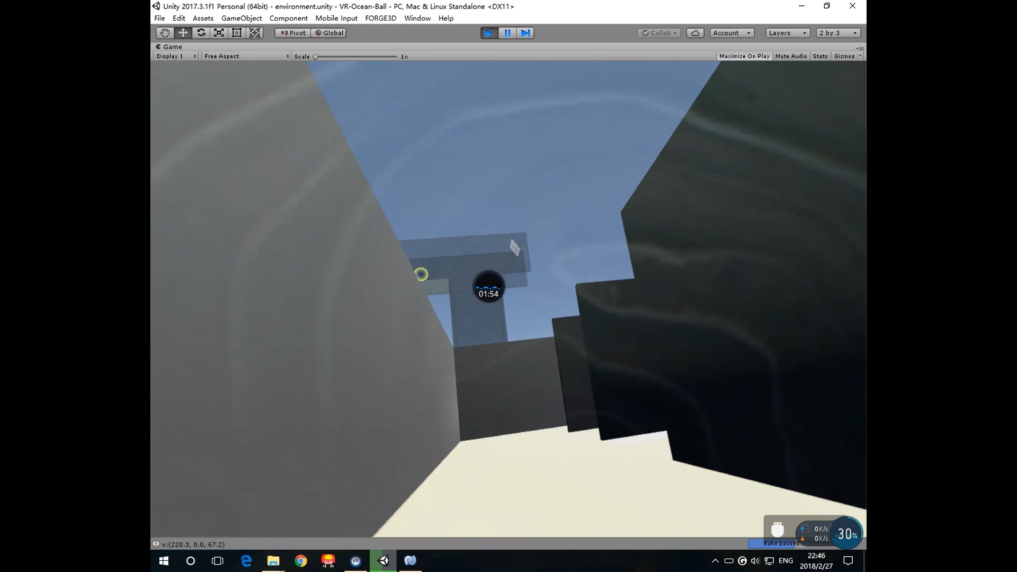Expand the Free Aspect dropdown

coord(246,56)
